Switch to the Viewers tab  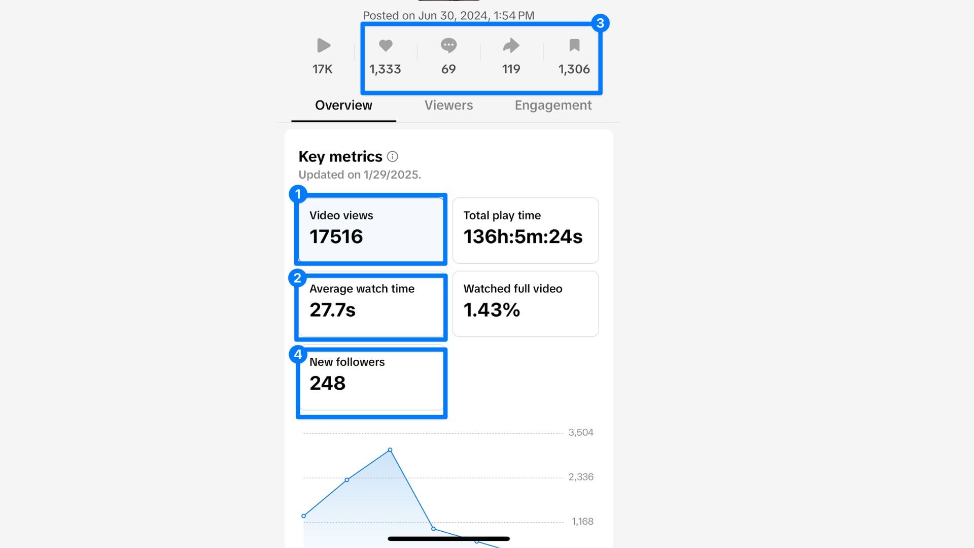click(x=448, y=105)
